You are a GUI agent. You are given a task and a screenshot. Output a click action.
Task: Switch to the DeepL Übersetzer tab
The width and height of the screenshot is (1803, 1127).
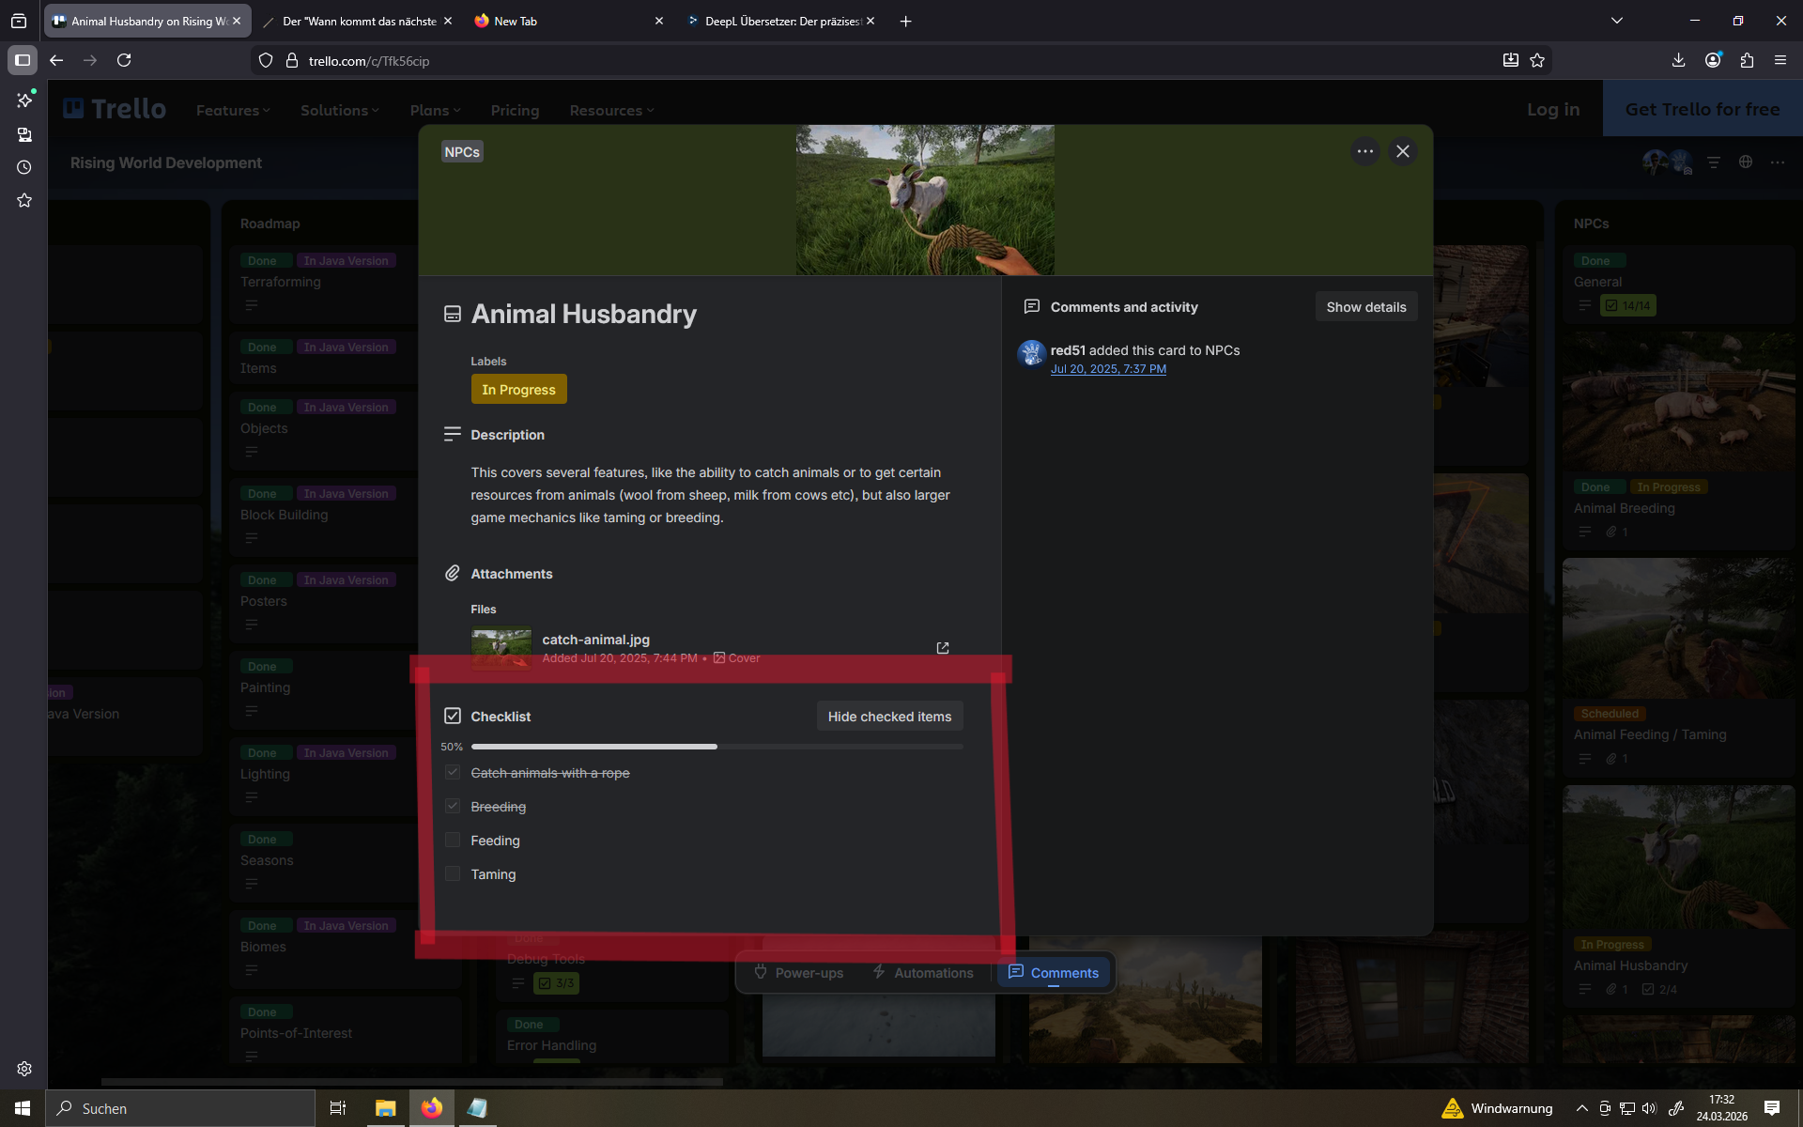point(779,21)
